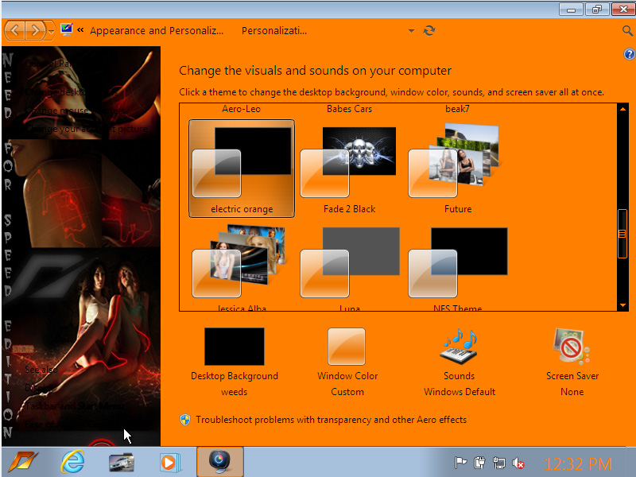Click the volume muted tray icon

519,463
